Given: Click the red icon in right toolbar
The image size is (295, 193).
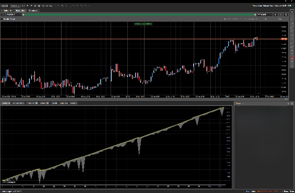Looking at the screenshot, I should [292, 58].
